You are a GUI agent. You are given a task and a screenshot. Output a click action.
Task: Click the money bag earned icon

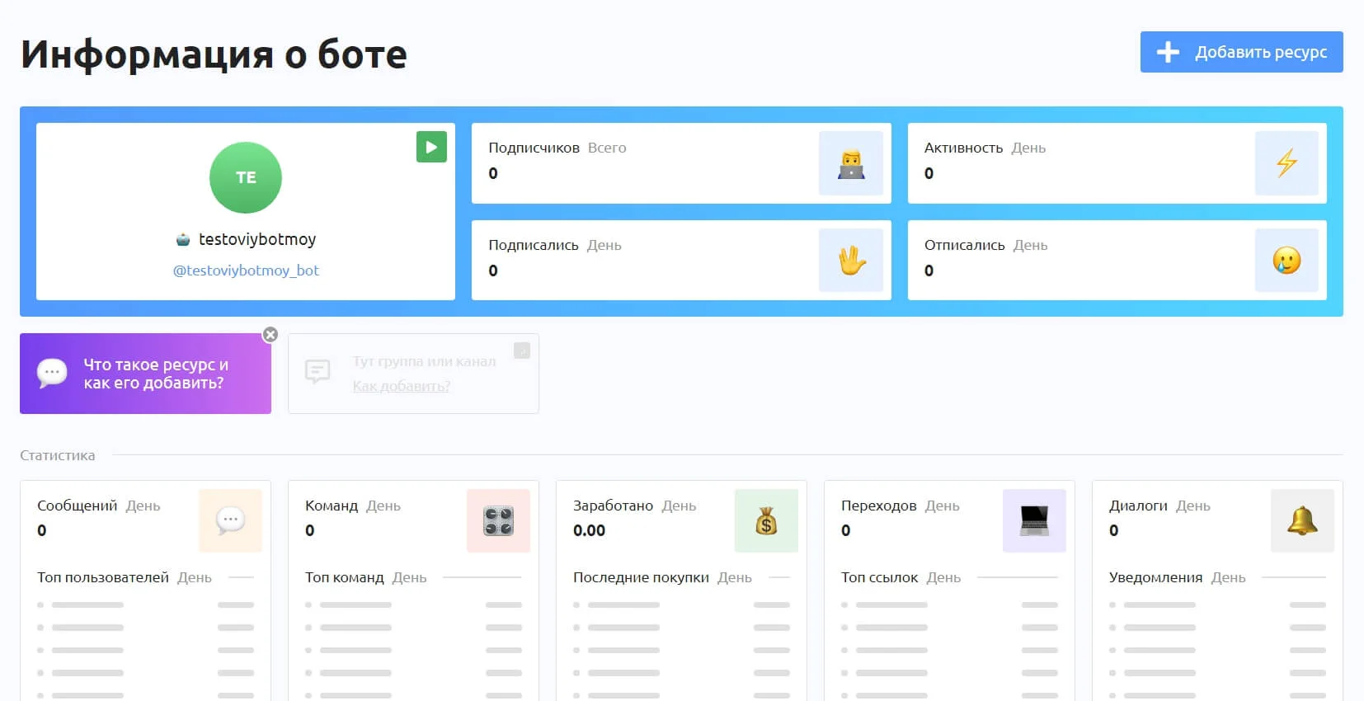pos(766,520)
